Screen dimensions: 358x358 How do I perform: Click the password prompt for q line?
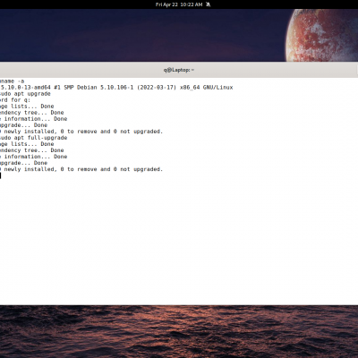coord(15,100)
